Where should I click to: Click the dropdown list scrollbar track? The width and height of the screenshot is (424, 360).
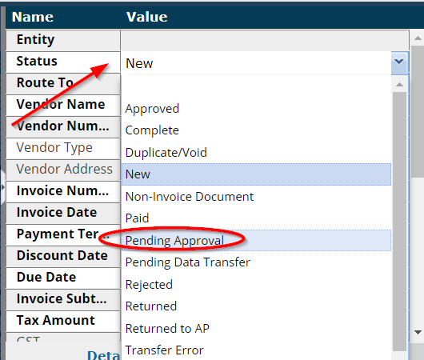399,221
